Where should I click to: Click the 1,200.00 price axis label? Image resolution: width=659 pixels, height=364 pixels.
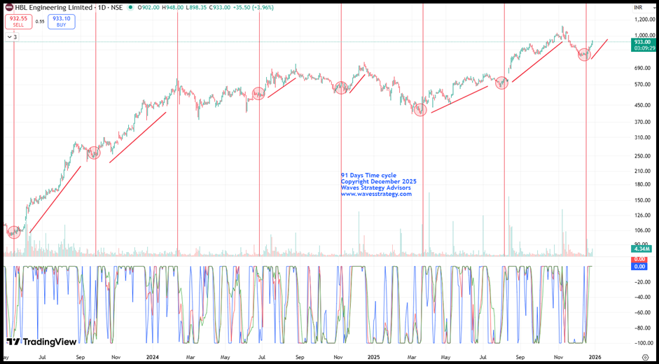(644, 20)
